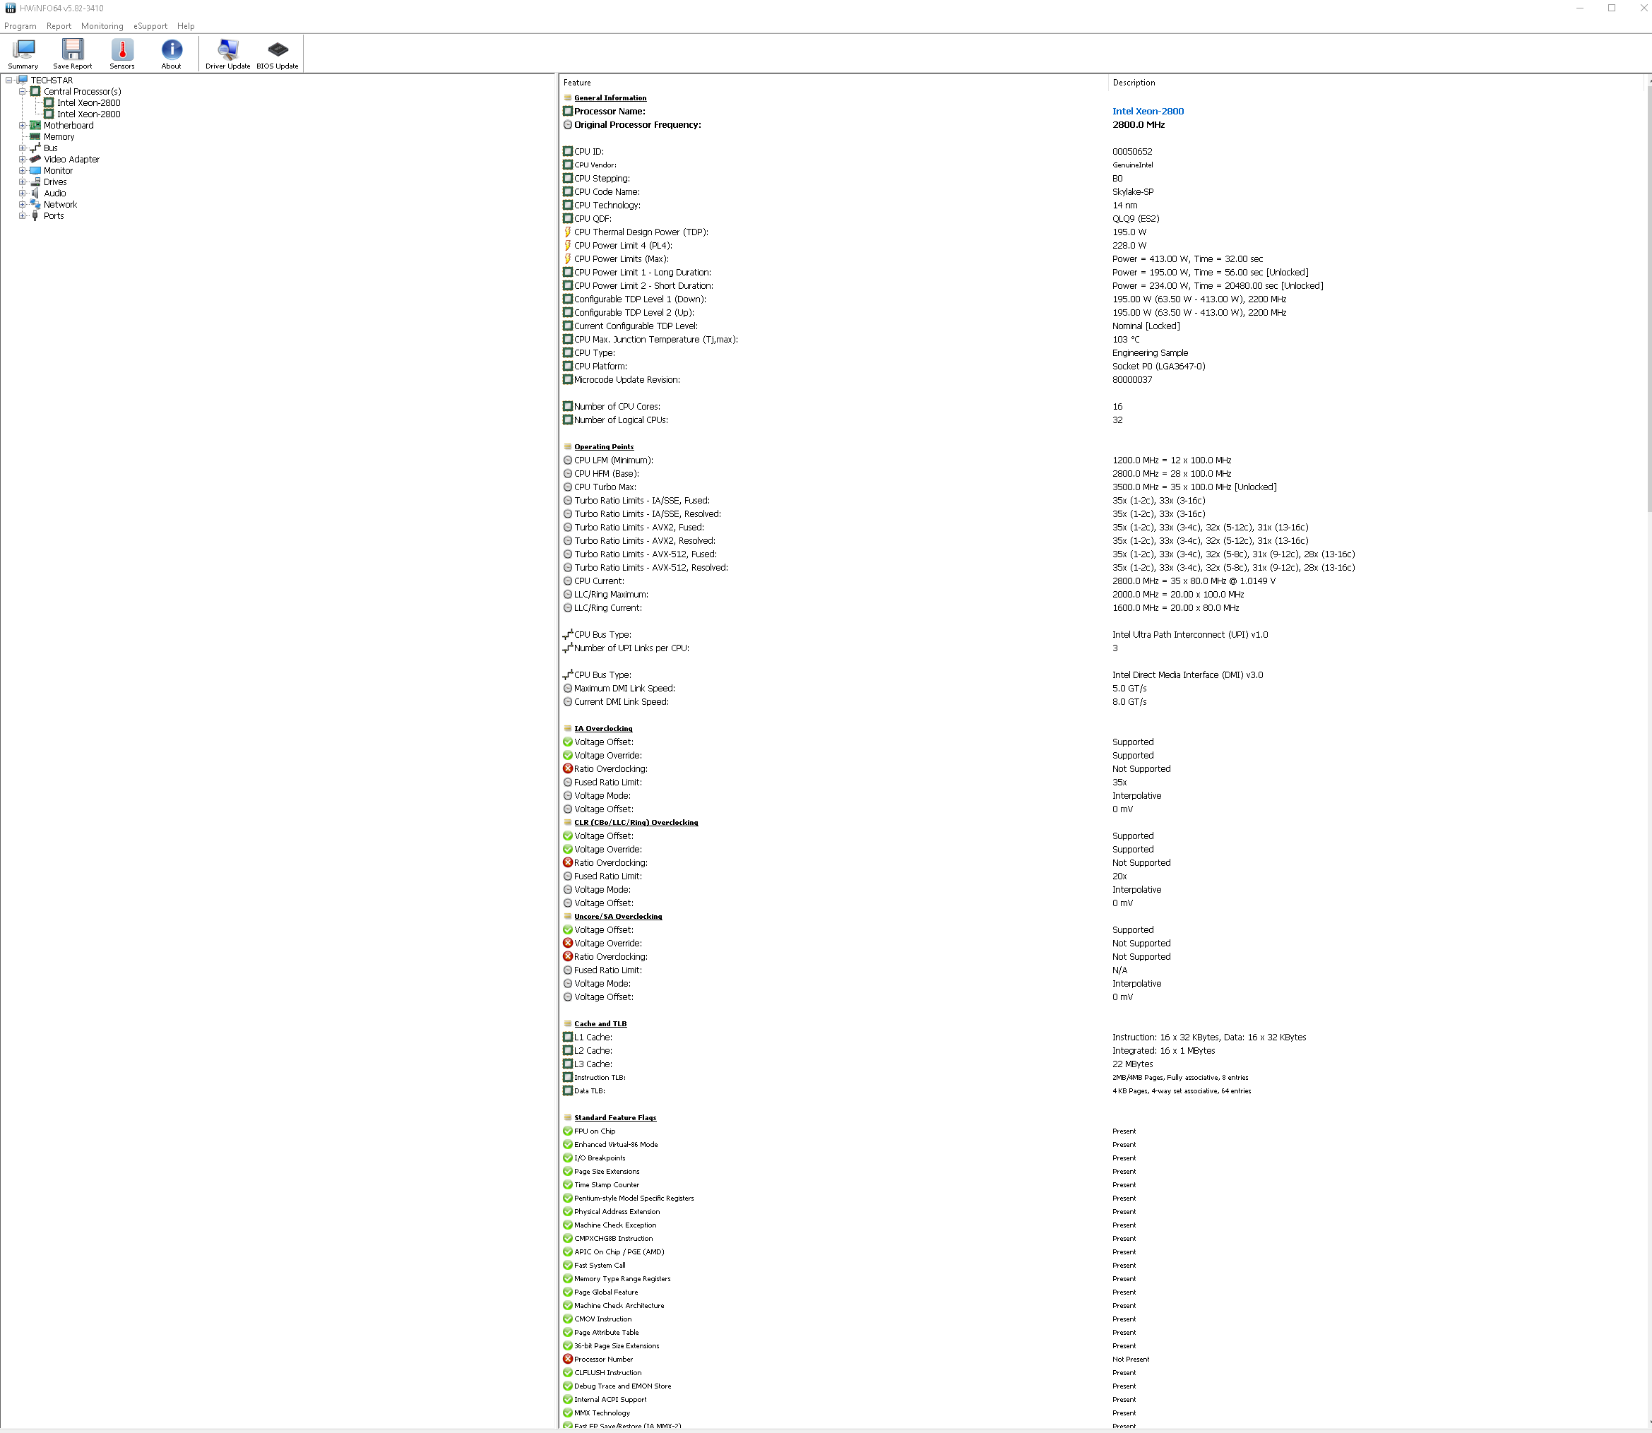Click the General Information folder icon
The image size is (1652, 1433).
pos(568,97)
